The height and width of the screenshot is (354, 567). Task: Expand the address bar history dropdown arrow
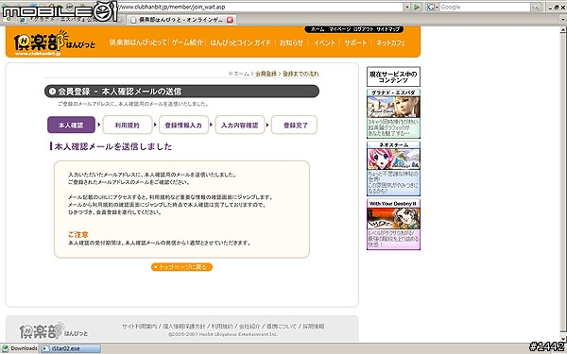(406, 7)
